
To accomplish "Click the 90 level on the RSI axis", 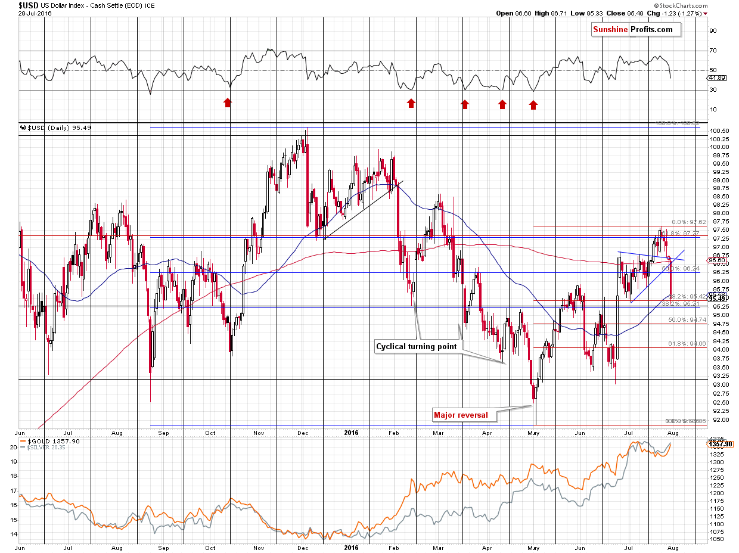I will point(713,31).
